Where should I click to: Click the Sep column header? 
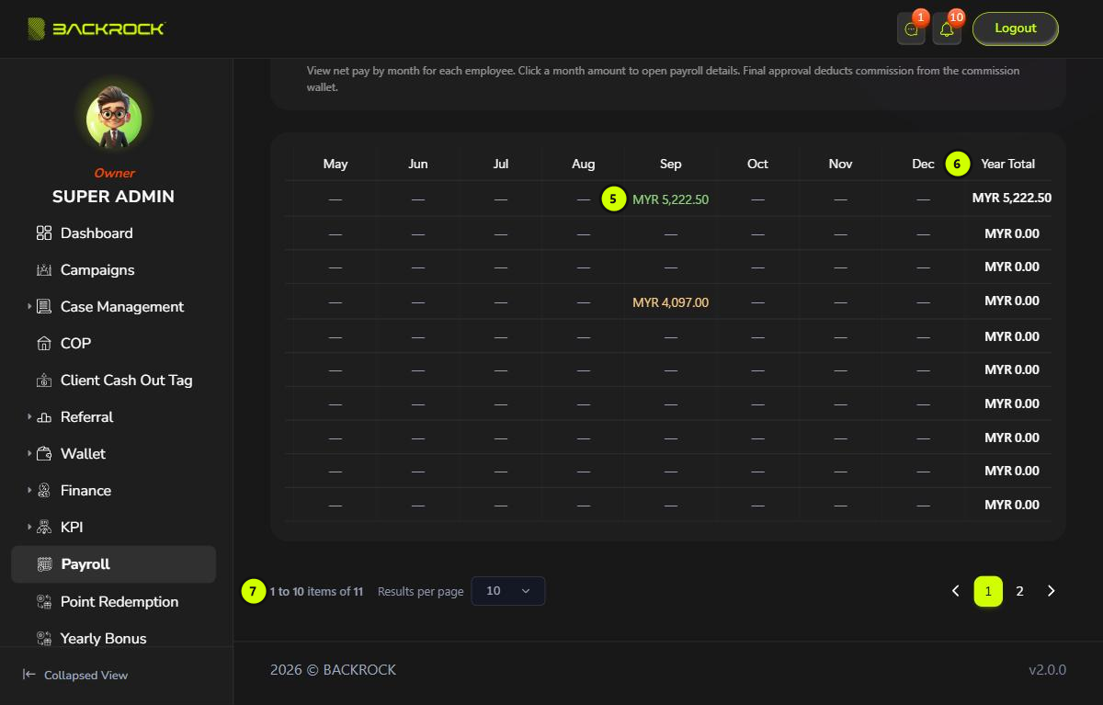point(671,164)
